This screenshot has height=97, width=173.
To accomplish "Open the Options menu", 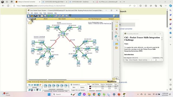I will 36,13.
